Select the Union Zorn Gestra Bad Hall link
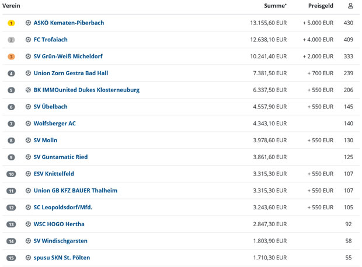The image size is (362, 267). click(71, 73)
